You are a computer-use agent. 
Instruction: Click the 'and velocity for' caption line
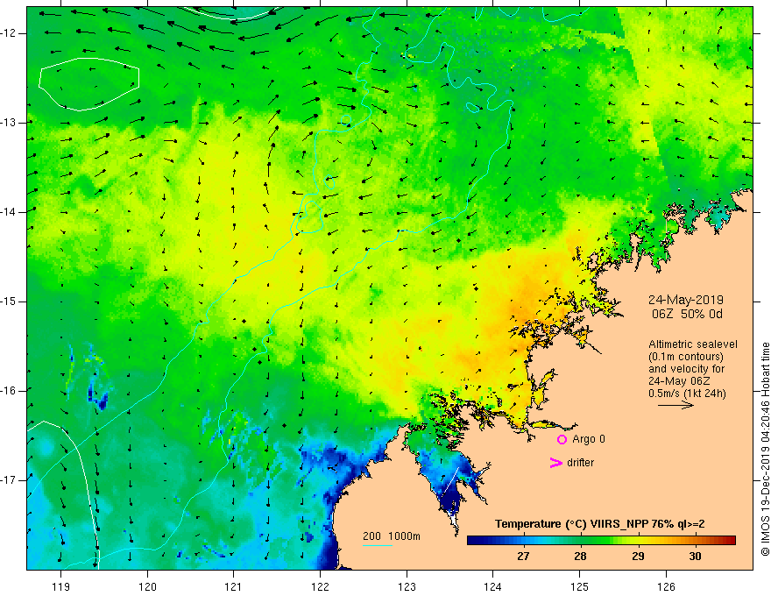686,369
